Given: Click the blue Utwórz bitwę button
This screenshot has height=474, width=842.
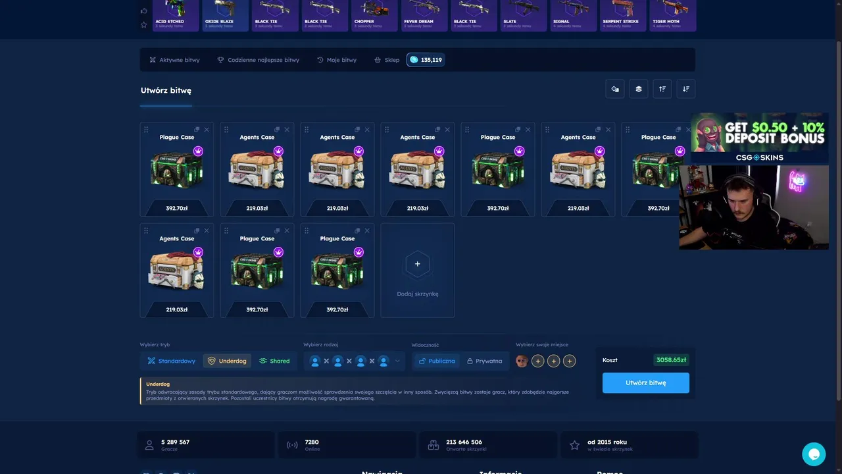Looking at the screenshot, I should pyautogui.click(x=646, y=382).
